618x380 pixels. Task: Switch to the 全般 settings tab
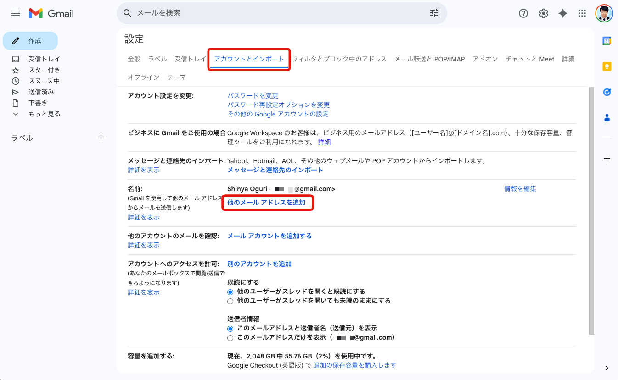point(134,59)
